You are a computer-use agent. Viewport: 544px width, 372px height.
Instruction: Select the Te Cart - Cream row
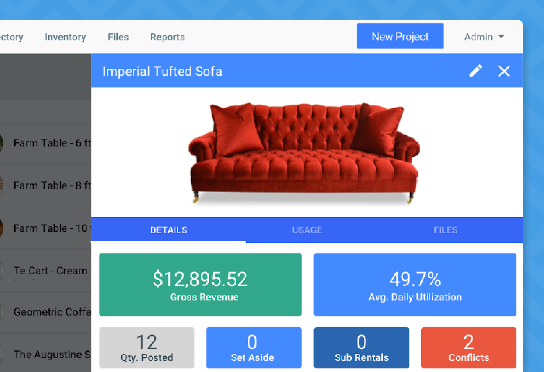point(46,271)
